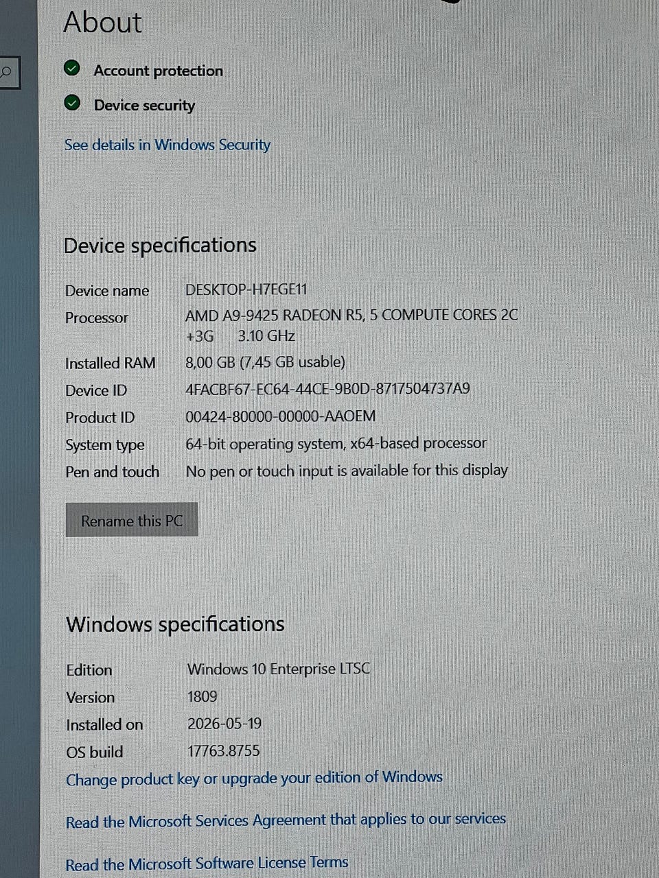The width and height of the screenshot is (659, 878).
Task: Click the Device security label
Action: (x=145, y=106)
